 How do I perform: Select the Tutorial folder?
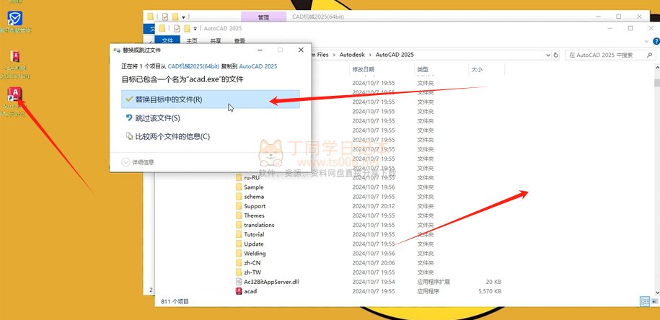254,234
